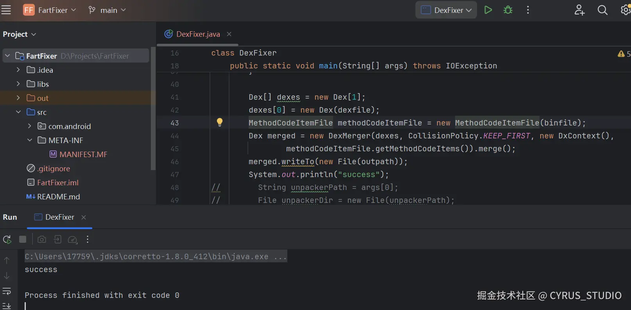Open the main hamburger menu
Screen dimensions: 631x310
pos(6,10)
